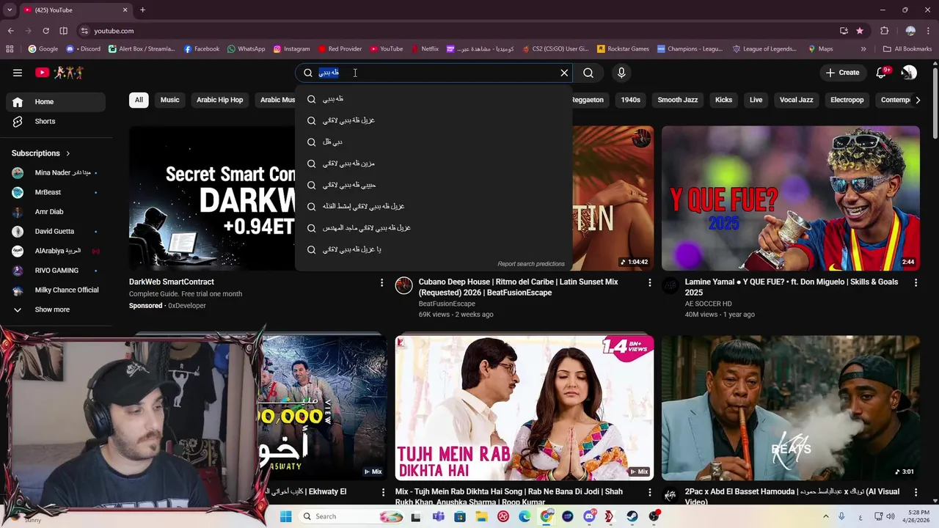939x528 pixels.
Task: Open more options for DarkWeb SmartContract ad
Action: tap(381, 282)
